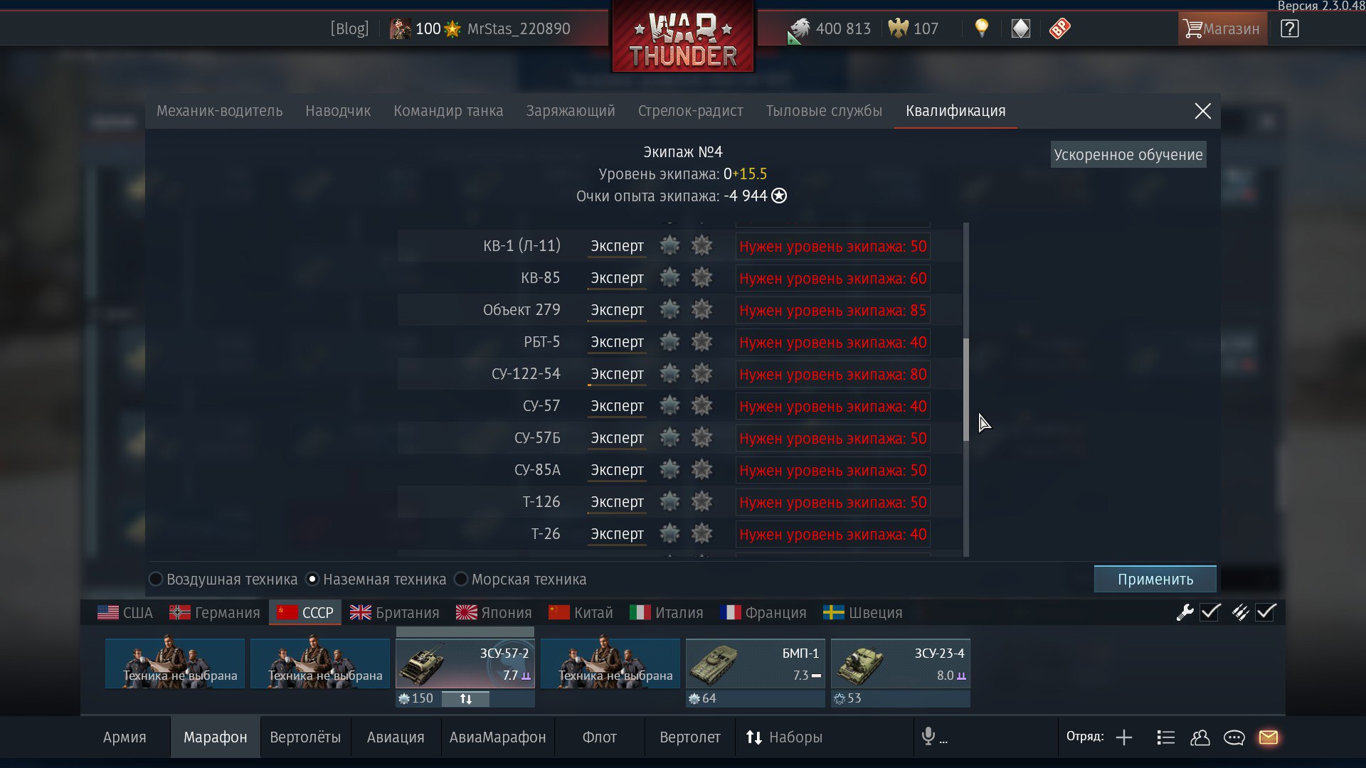Switch to the Наводчик tab
Viewport: 1366px width, 768px height.
pos(338,111)
